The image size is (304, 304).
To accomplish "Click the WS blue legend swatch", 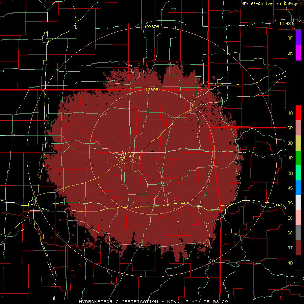I will (298, 188).
